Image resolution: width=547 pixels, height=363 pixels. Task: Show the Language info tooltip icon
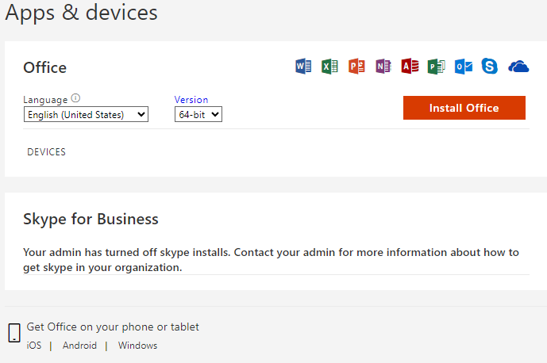(x=76, y=99)
